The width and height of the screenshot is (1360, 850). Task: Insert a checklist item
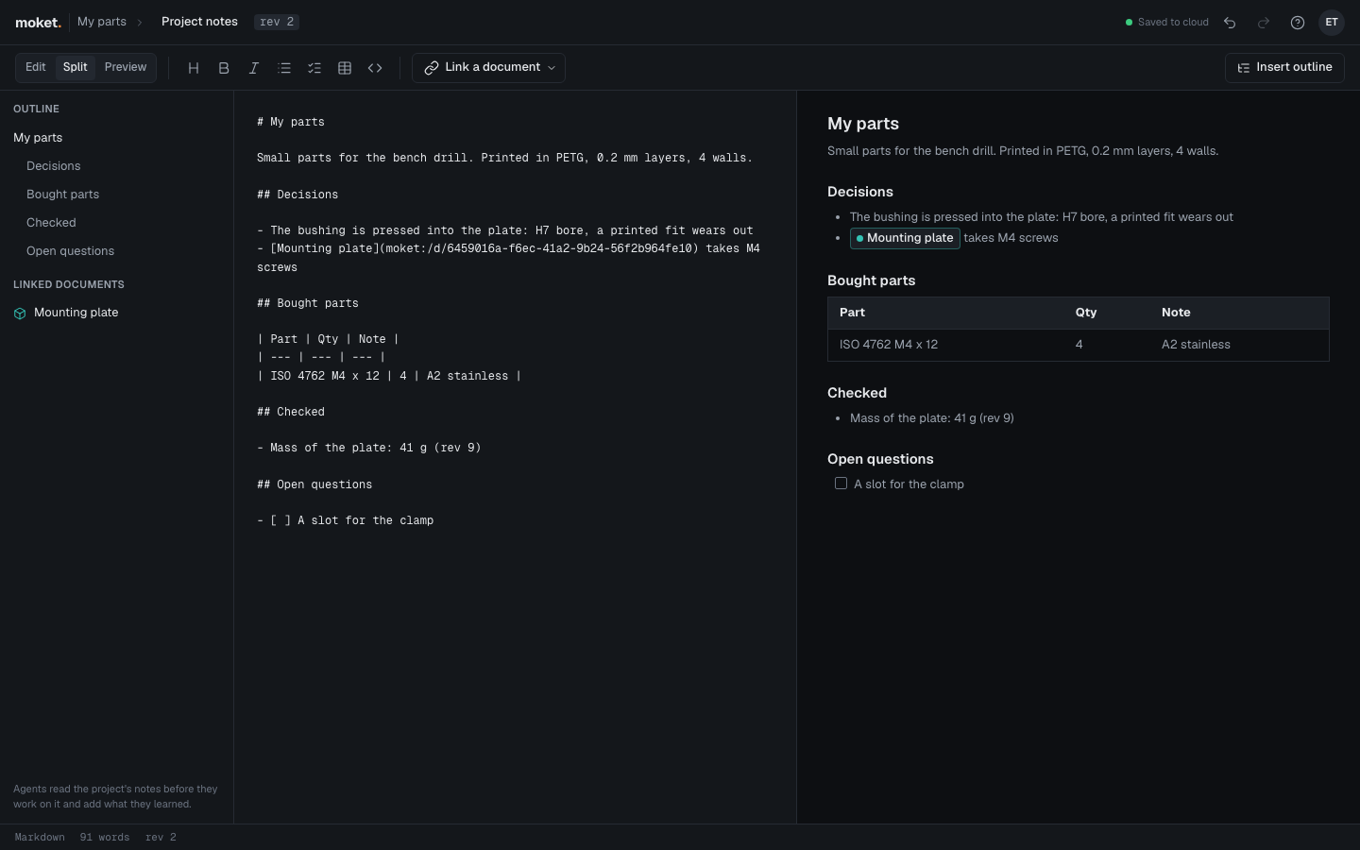(x=314, y=68)
